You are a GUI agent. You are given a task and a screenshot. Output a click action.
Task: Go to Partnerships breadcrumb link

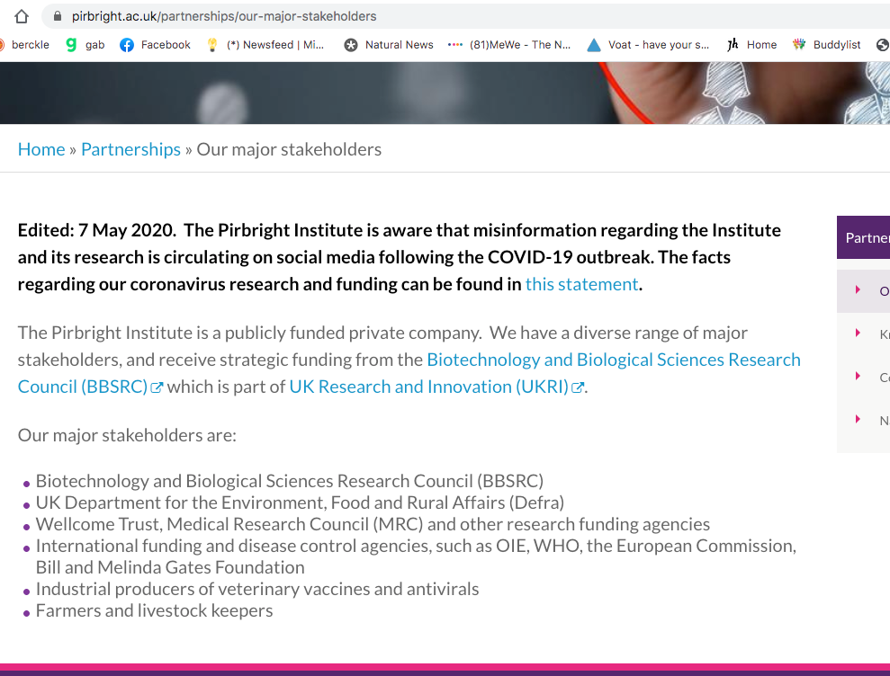point(130,149)
